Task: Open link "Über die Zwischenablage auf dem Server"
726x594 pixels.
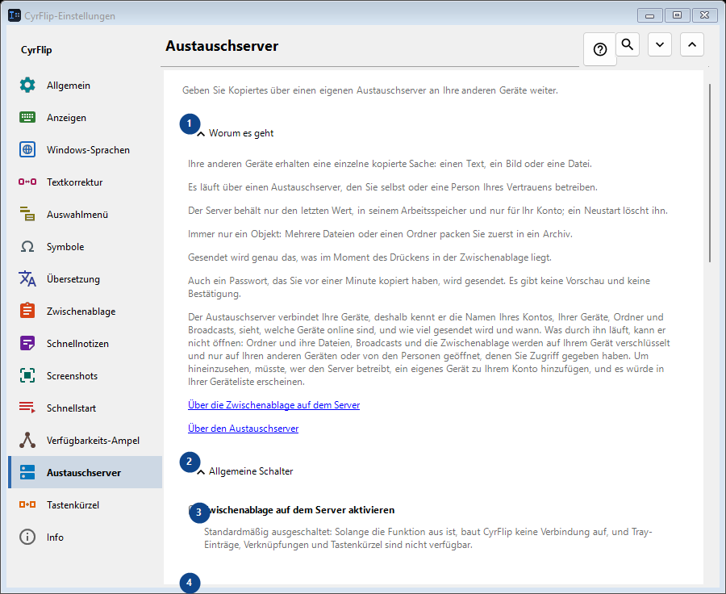Action: [273, 405]
